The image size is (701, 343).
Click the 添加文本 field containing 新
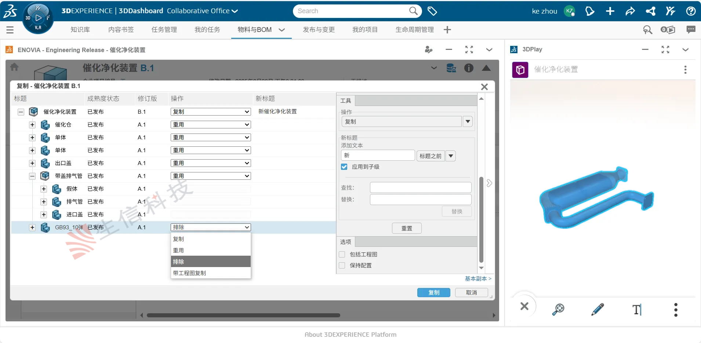click(x=378, y=156)
